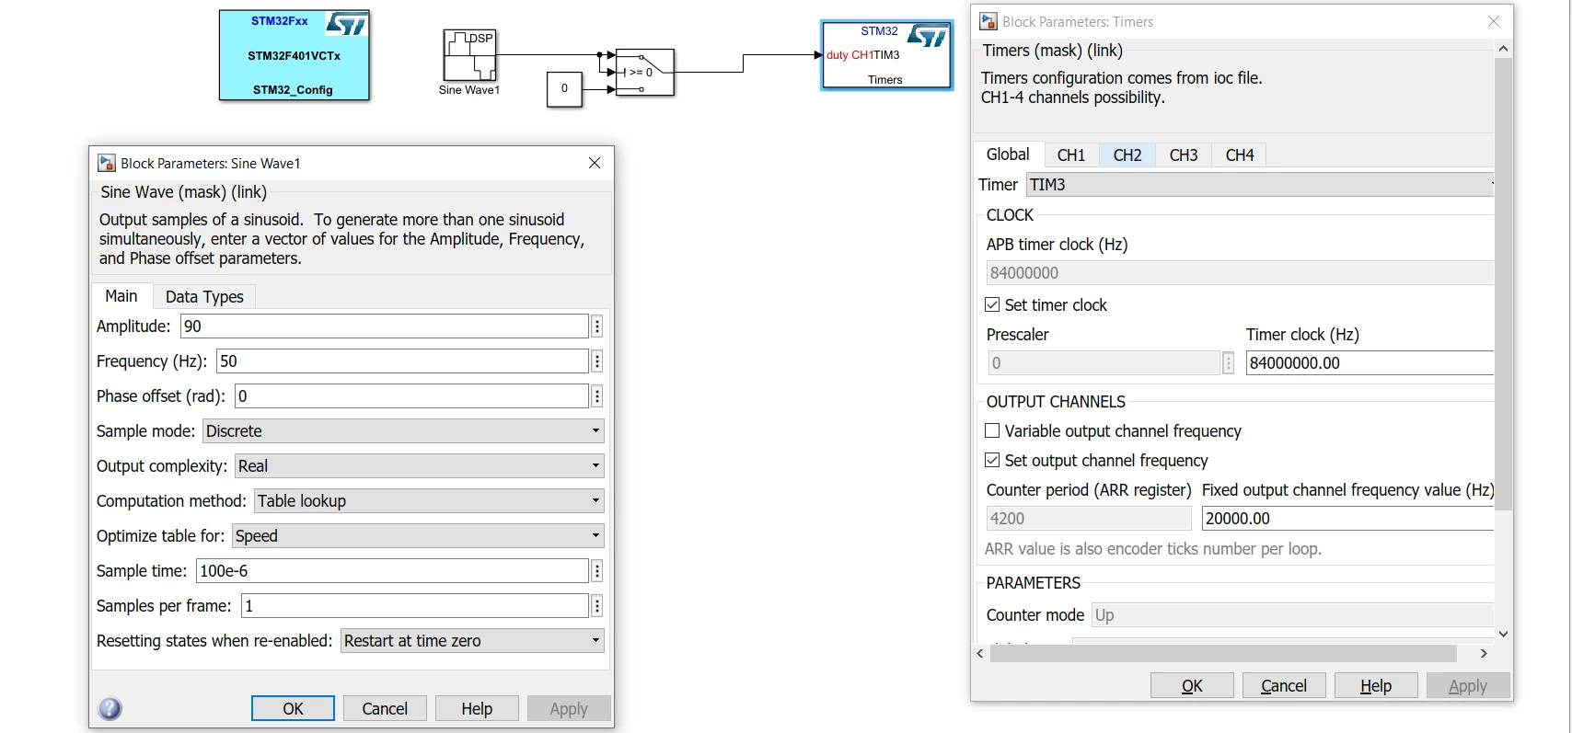Switch to the Data Types tab
1572x733 pixels.
tap(204, 297)
